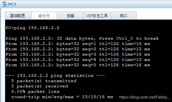Click the '32 data bytes' ping header line

[x=82, y=38]
